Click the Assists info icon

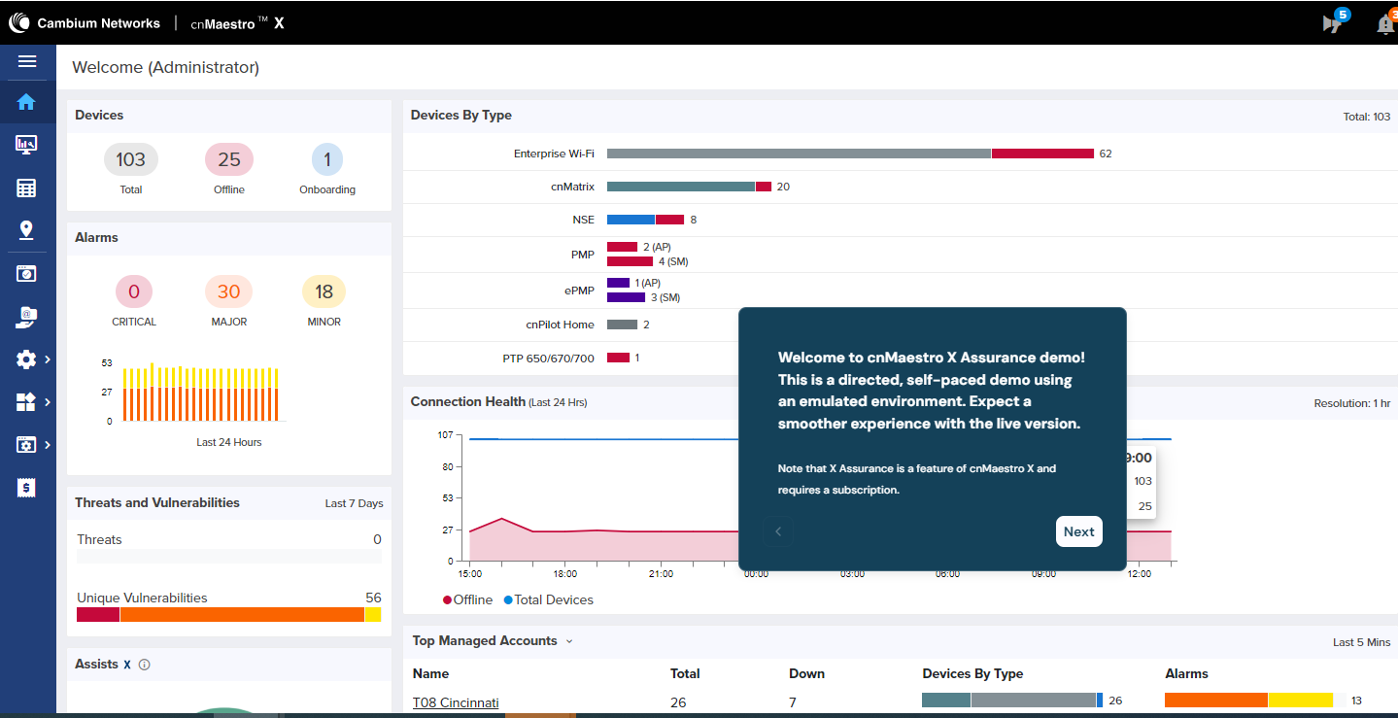click(x=144, y=665)
